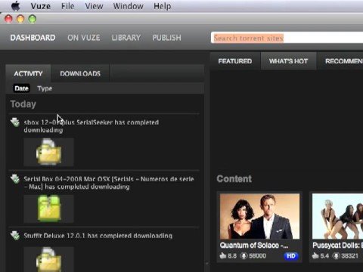
Task: Click the completed icon beside StuffIt Deluxe entry
Action: [x=15, y=236]
